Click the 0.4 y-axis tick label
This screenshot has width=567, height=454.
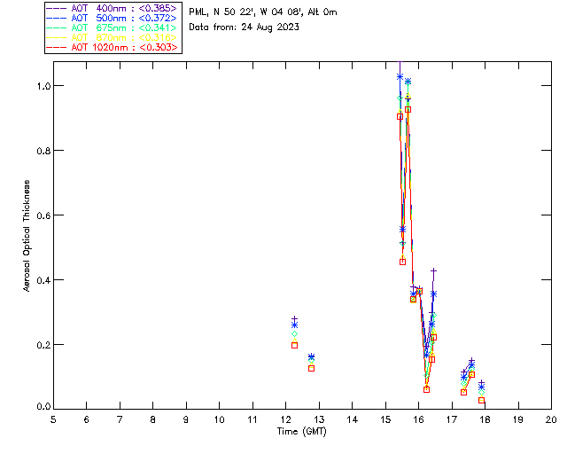click(43, 280)
